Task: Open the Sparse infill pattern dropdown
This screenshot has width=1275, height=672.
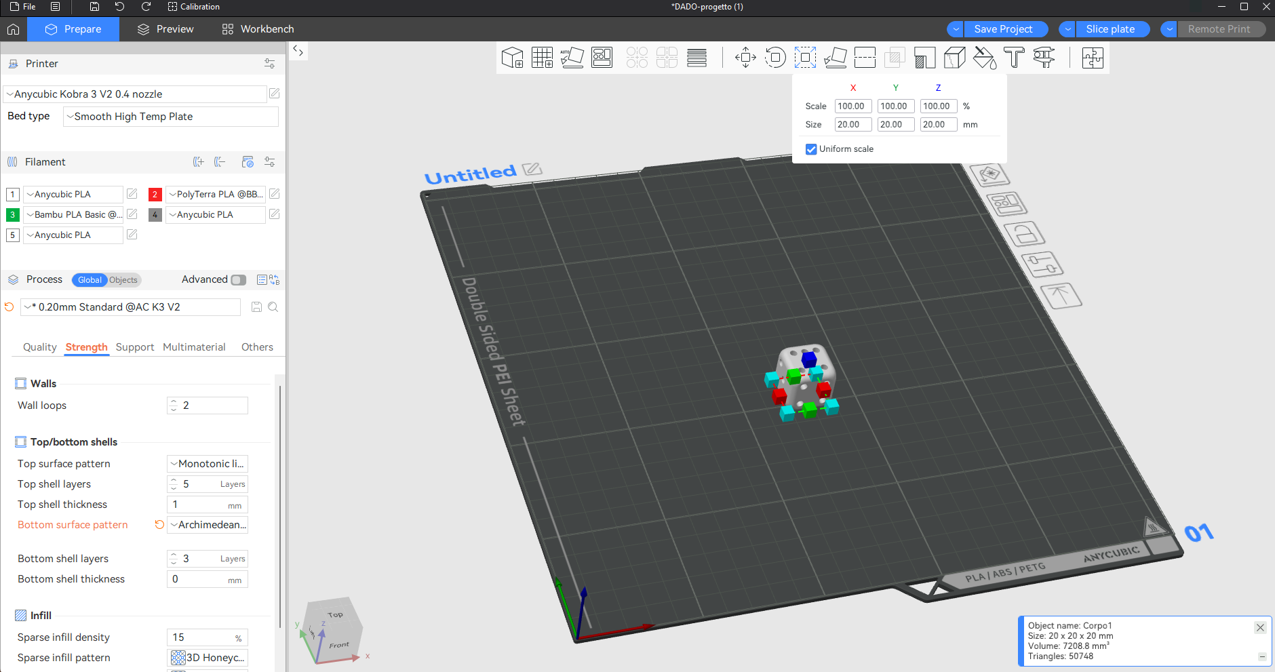Action: pos(208,658)
